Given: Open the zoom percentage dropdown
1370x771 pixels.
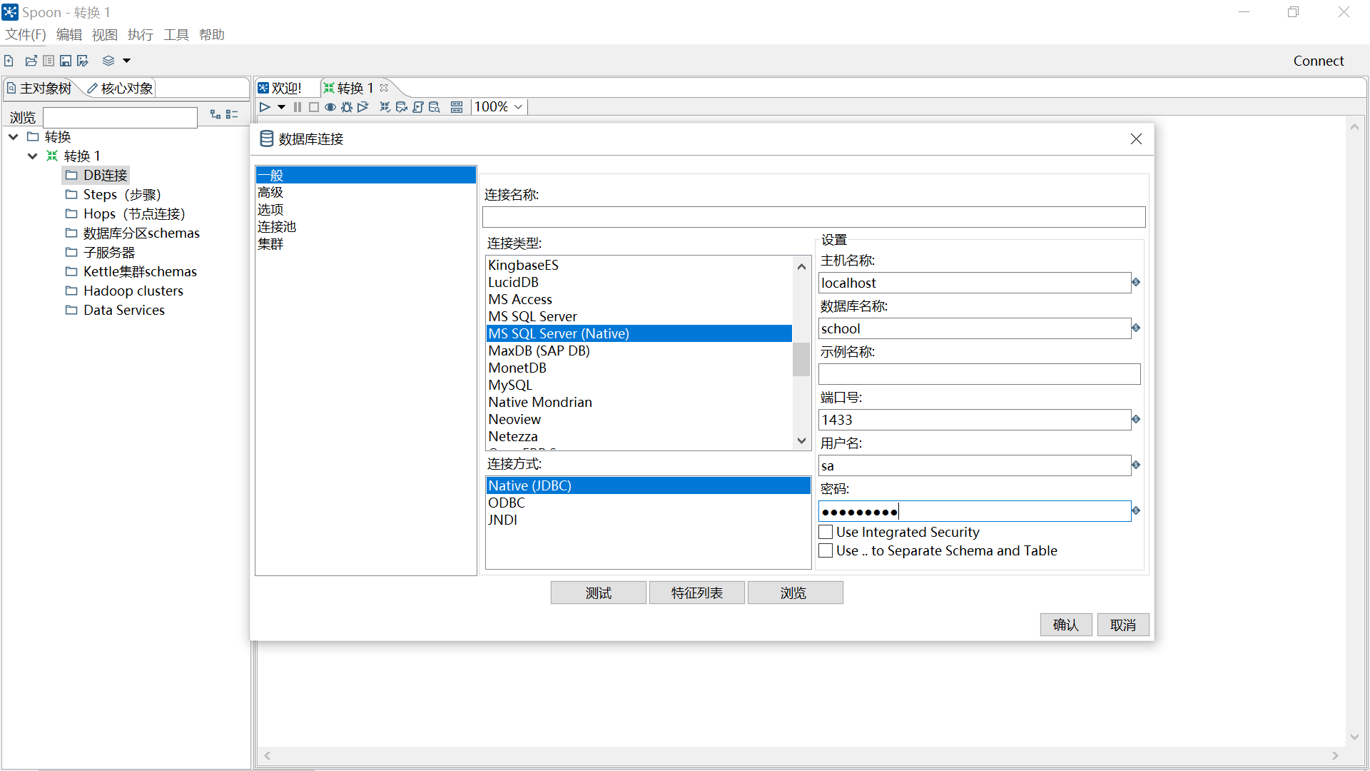Looking at the screenshot, I should [519, 106].
